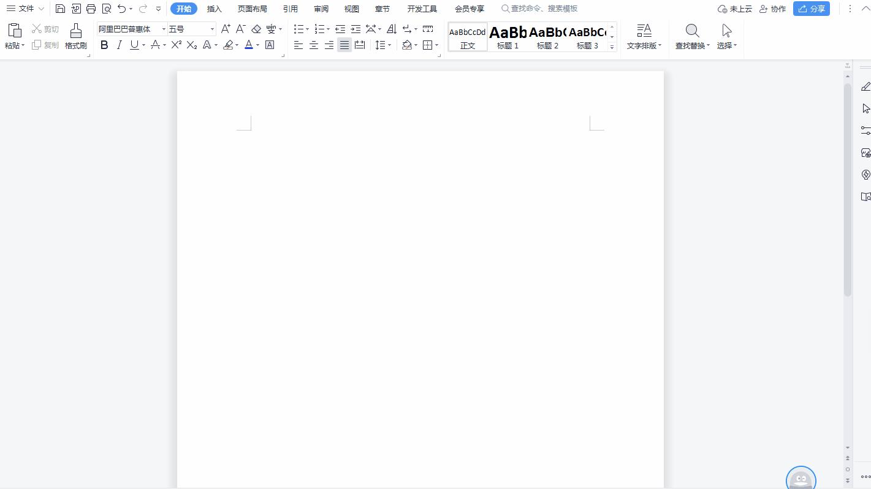Click the Character Border icon
Viewport: 871px width, 489px height.
(x=270, y=45)
